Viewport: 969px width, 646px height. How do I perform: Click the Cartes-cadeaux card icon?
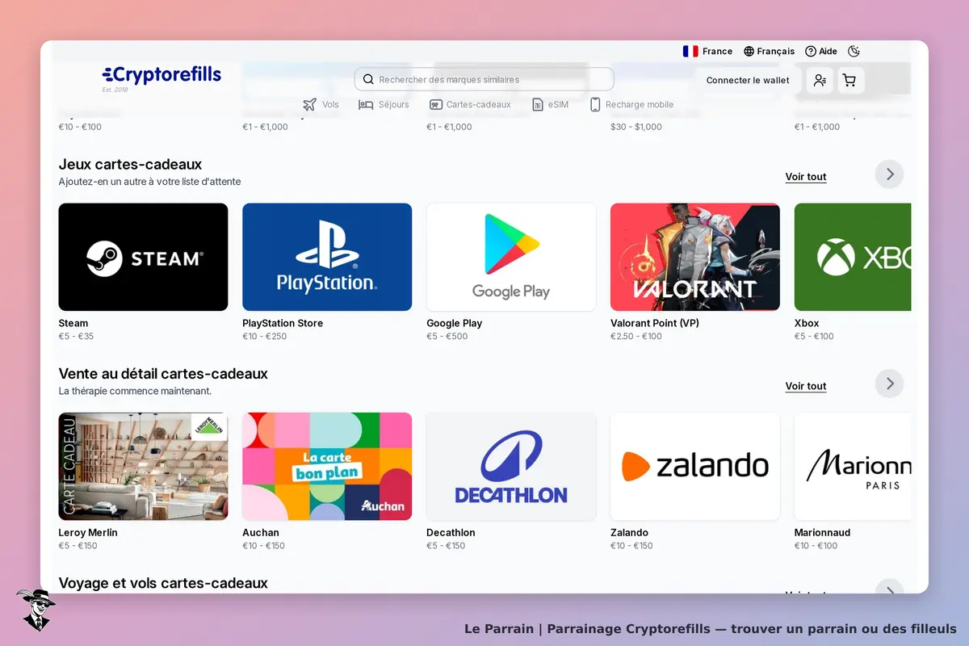(436, 104)
